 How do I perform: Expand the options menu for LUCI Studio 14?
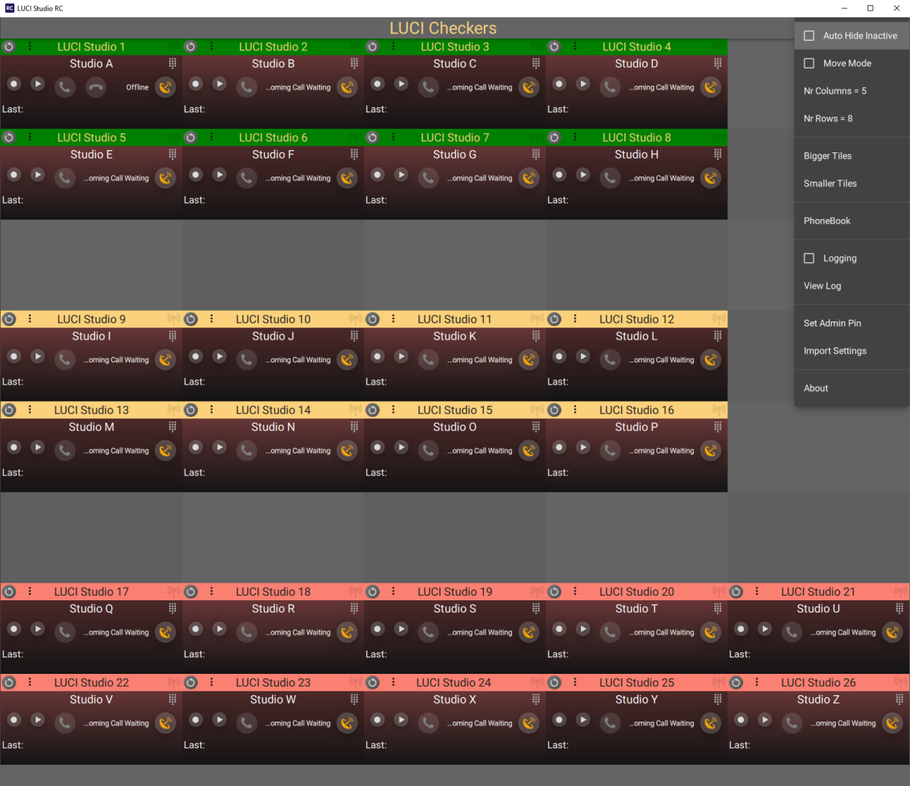coord(212,410)
